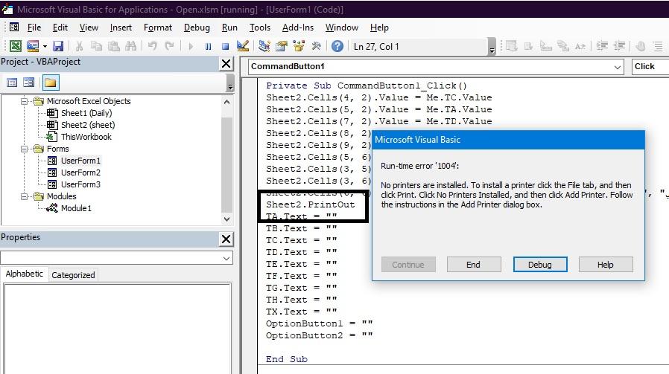
Task: Open the Toolbox wrench icon
Action: [316, 46]
